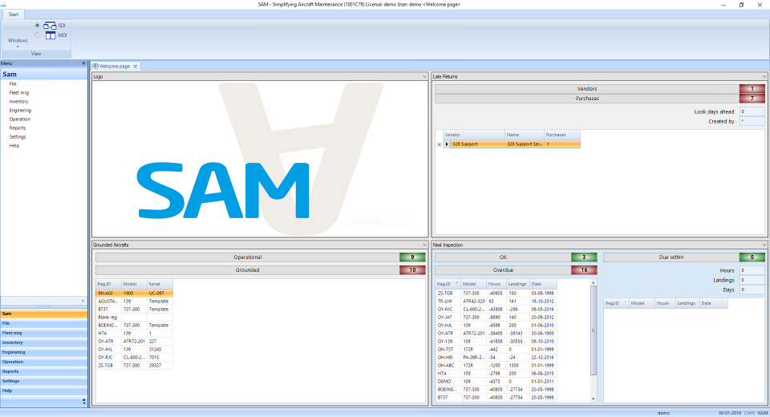The image size is (770, 417).
Task: Close the lower menu pane x icon
Action: pos(83,301)
